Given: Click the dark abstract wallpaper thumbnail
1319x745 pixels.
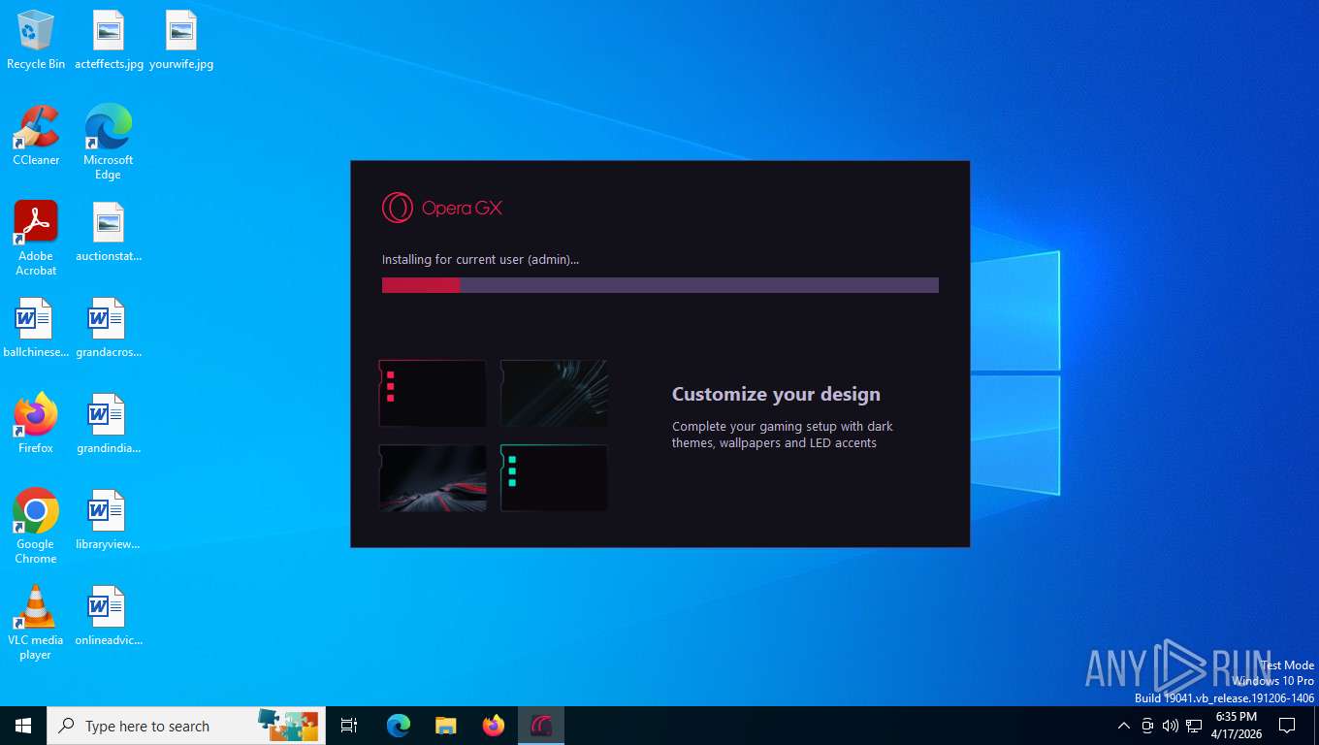Looking at the screenshot, I should pos(554,393).
